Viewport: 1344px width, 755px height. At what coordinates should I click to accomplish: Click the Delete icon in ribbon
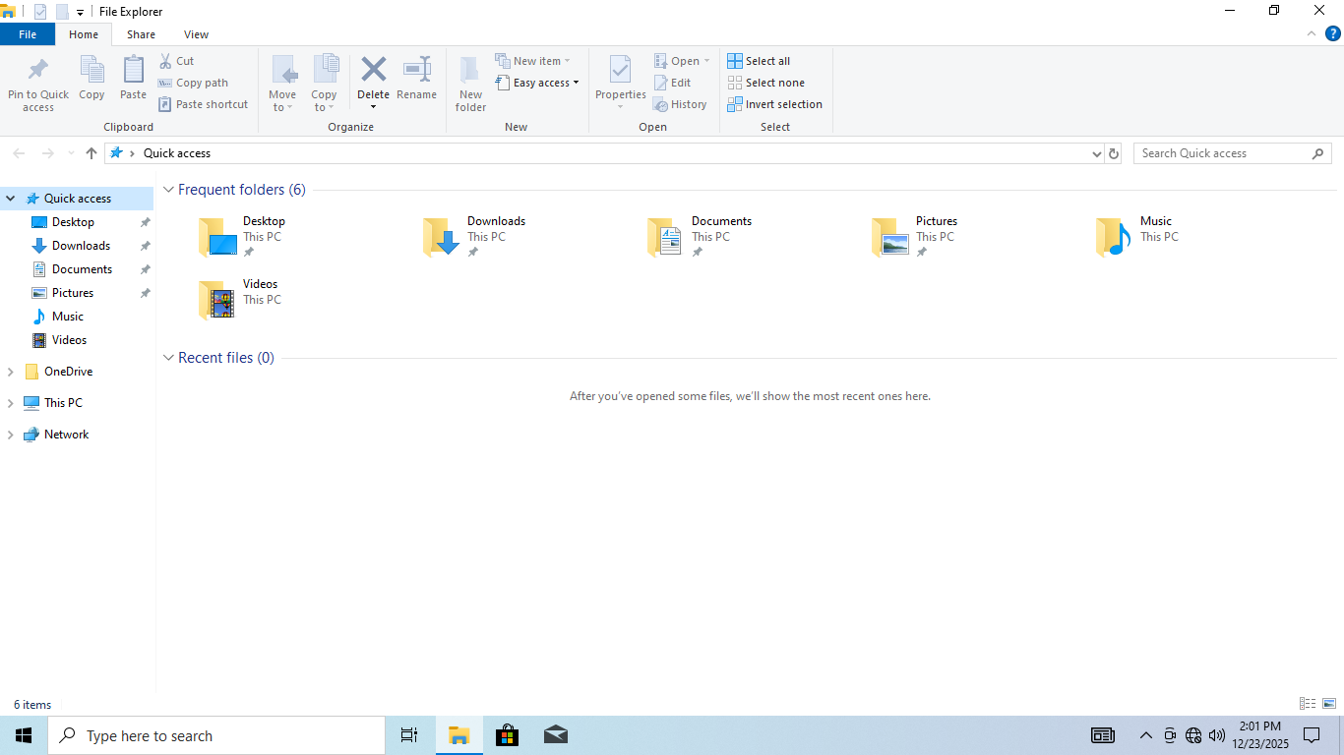click(x=373, y=70)
